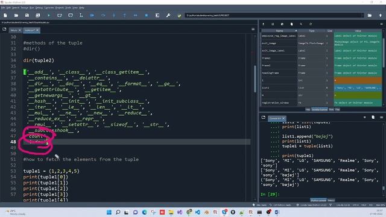Viewport: 386px width, 217px height.
Task: Save data in Variable Explorer
Action: pyautogui.click(x=273, y=24)
